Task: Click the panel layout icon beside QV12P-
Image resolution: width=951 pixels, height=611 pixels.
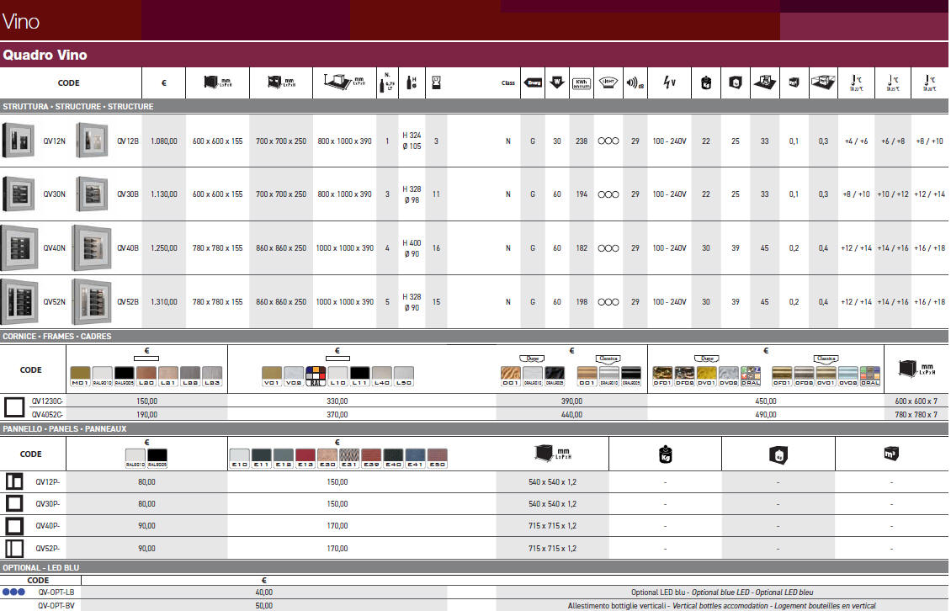Action: pyautogui.click(x=14, y=481)
